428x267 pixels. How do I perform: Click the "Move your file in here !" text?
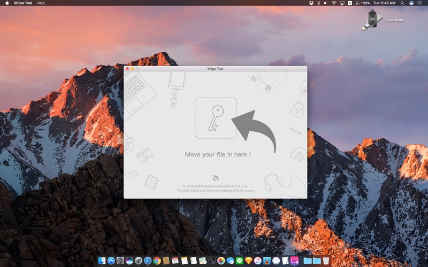tap(218, 154)
